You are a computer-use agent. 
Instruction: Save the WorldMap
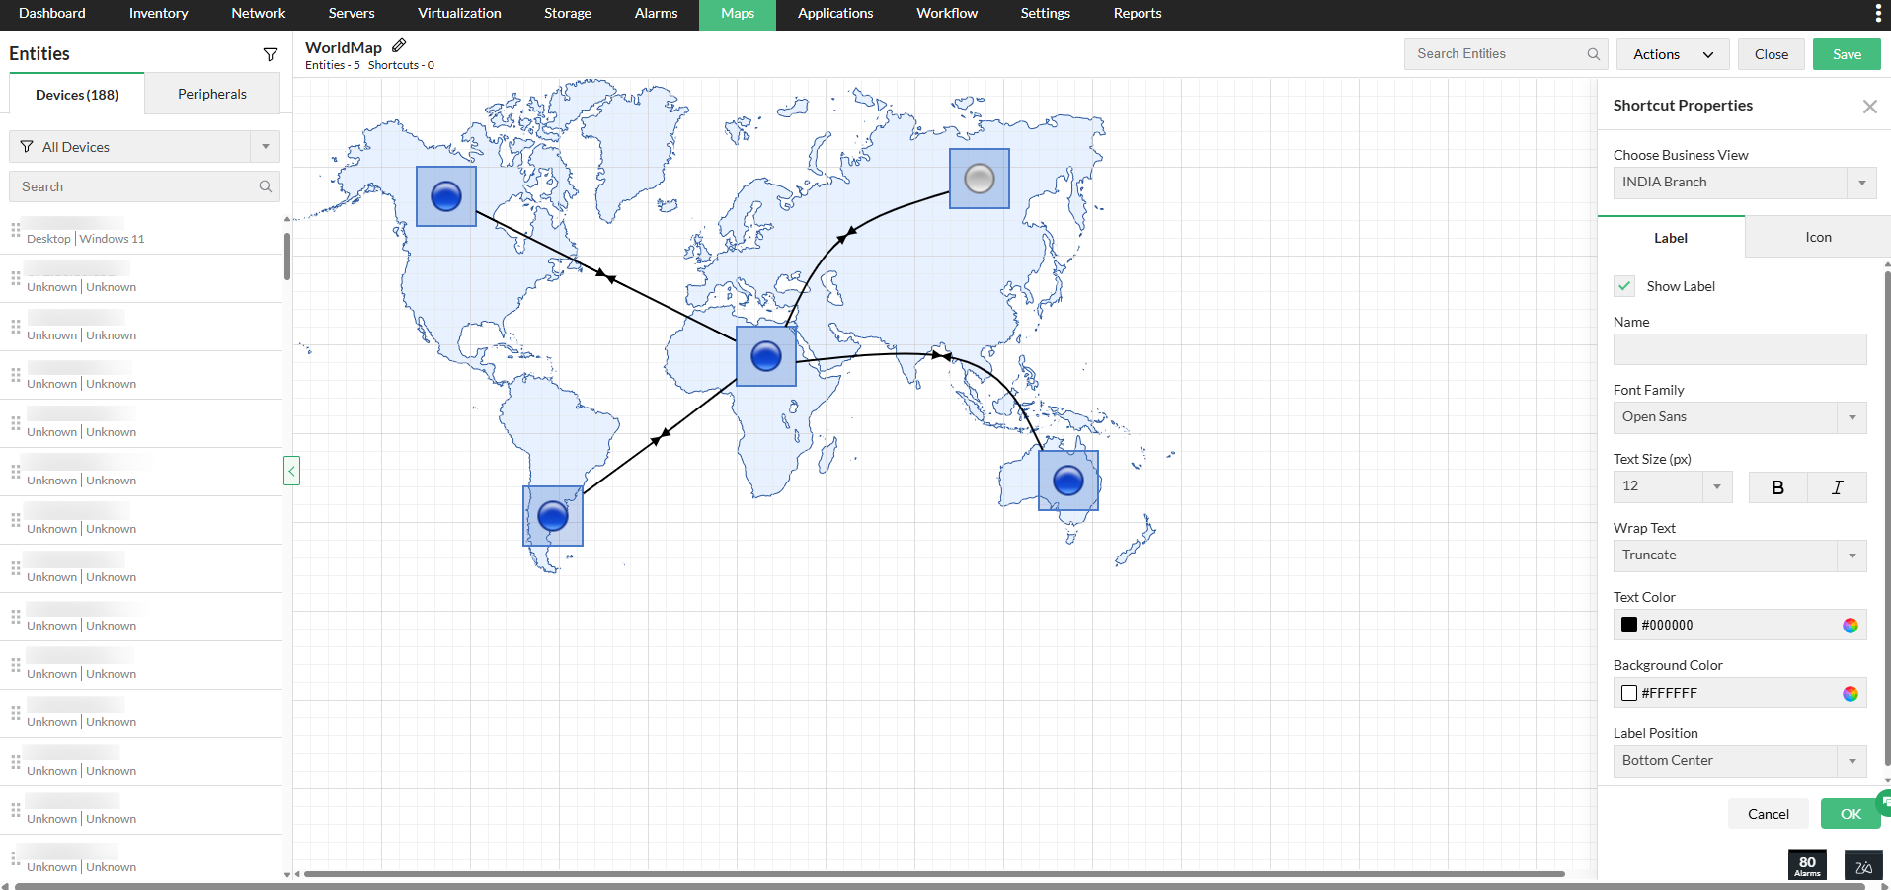tap(1846, 54)
